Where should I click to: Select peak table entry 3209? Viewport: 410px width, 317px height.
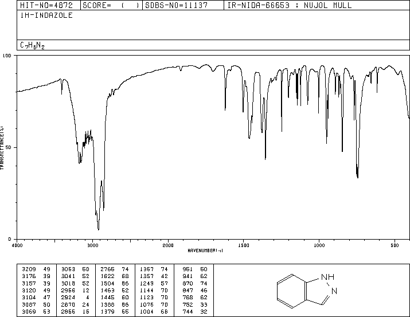click(x=29, y=269)
